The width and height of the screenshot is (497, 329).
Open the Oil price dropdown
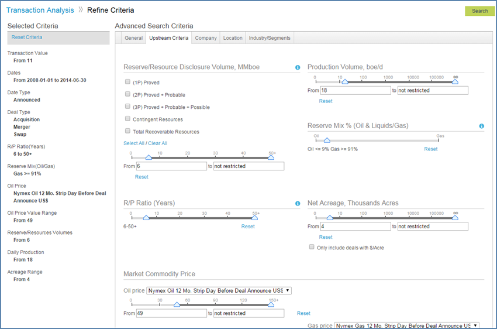pos(219,290)
